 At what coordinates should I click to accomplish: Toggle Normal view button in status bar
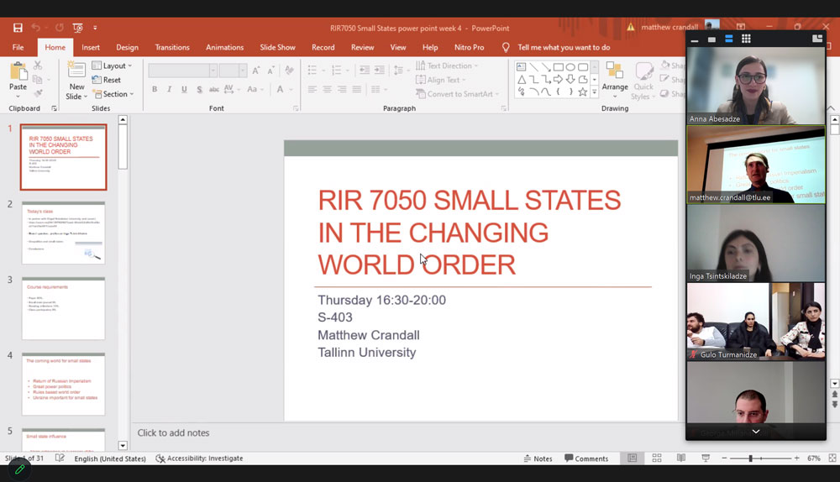pyautogui.click(x=632, y=458)
